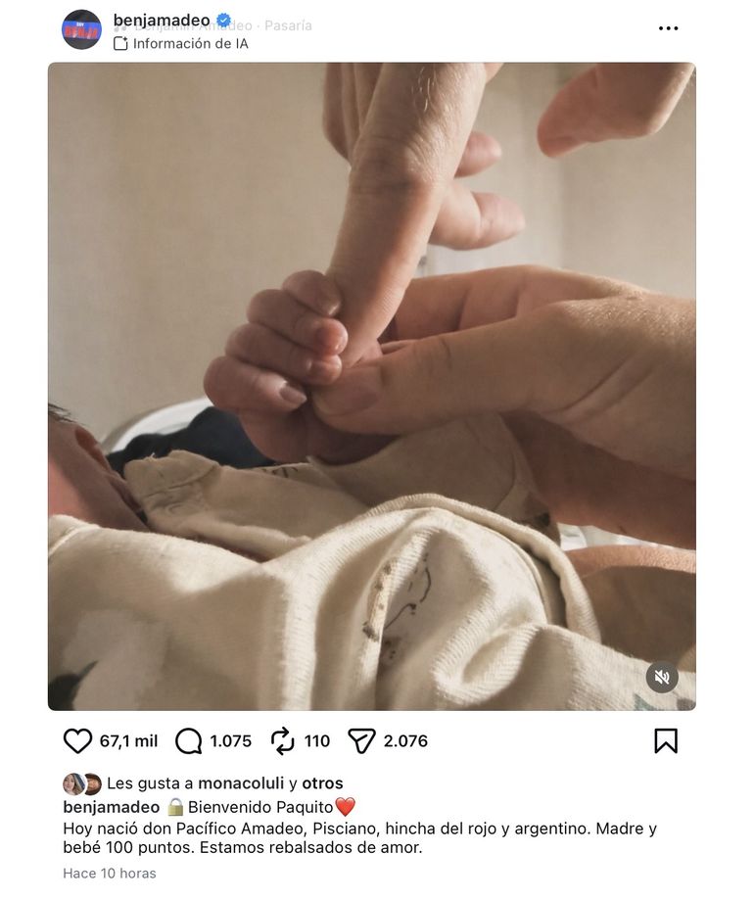The height and width of the screenshot is (900, 754).
Task: Like the post with the heart icon
Action: coord(77,741)
